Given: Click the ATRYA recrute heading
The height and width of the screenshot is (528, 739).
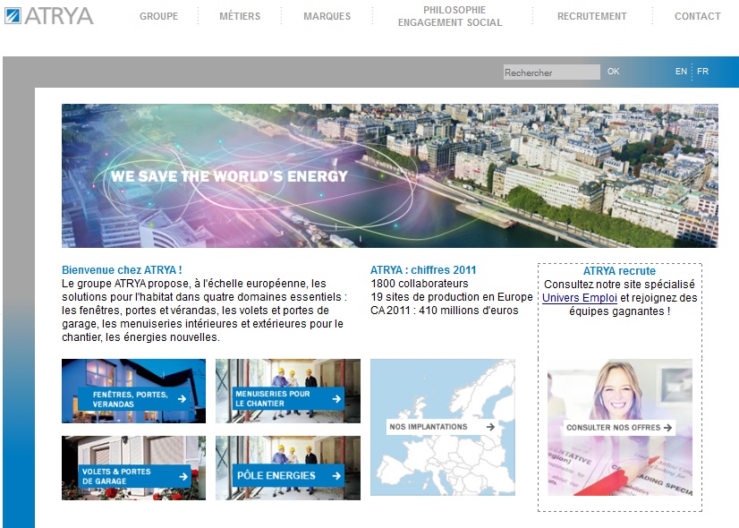Looking at the screenshot, I should [619, 271].
